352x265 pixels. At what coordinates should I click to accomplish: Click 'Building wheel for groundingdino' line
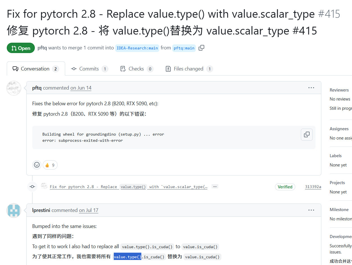[x=103, y=134]
